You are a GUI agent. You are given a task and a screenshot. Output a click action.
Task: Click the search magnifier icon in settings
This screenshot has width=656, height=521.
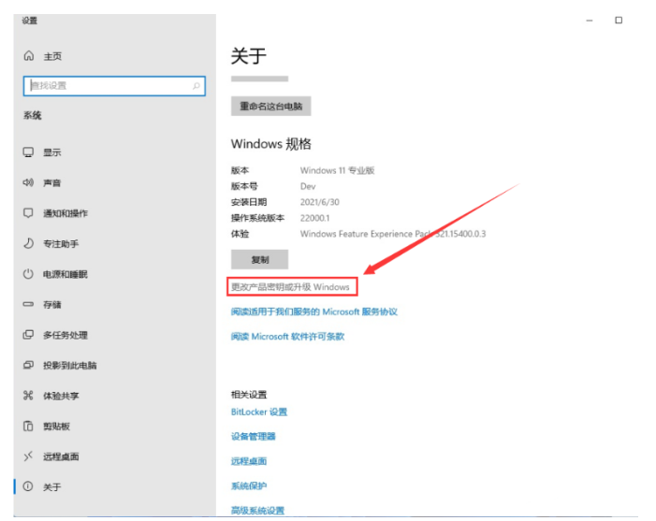[x=197, y=86]
